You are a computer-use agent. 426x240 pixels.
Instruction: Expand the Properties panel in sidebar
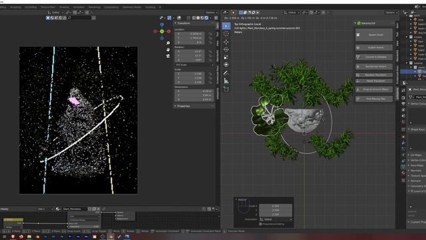[184, 106]
